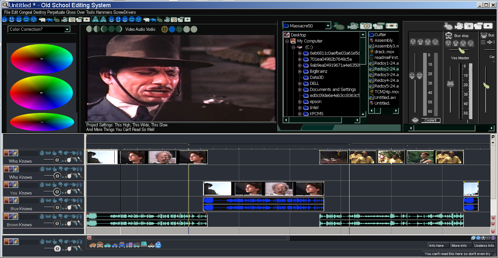Click the frog fader on Yes Master channel
This screenshot has width=498, height=258.
click(450, 84)
